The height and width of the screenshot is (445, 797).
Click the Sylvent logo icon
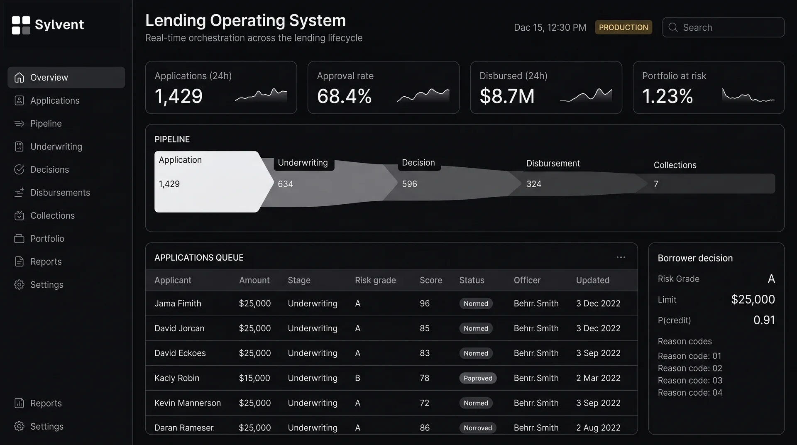21,25
